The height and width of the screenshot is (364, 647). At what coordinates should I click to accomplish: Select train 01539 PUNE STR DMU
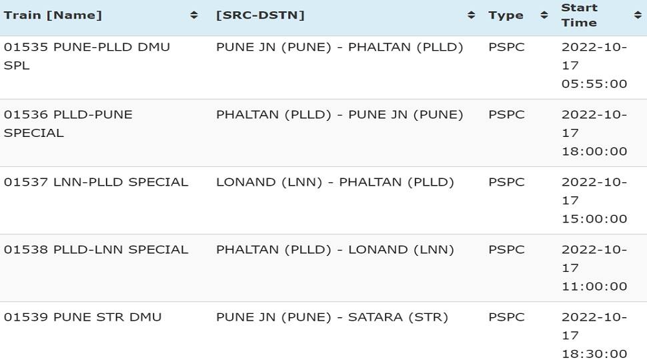click(x=83, y=317)
